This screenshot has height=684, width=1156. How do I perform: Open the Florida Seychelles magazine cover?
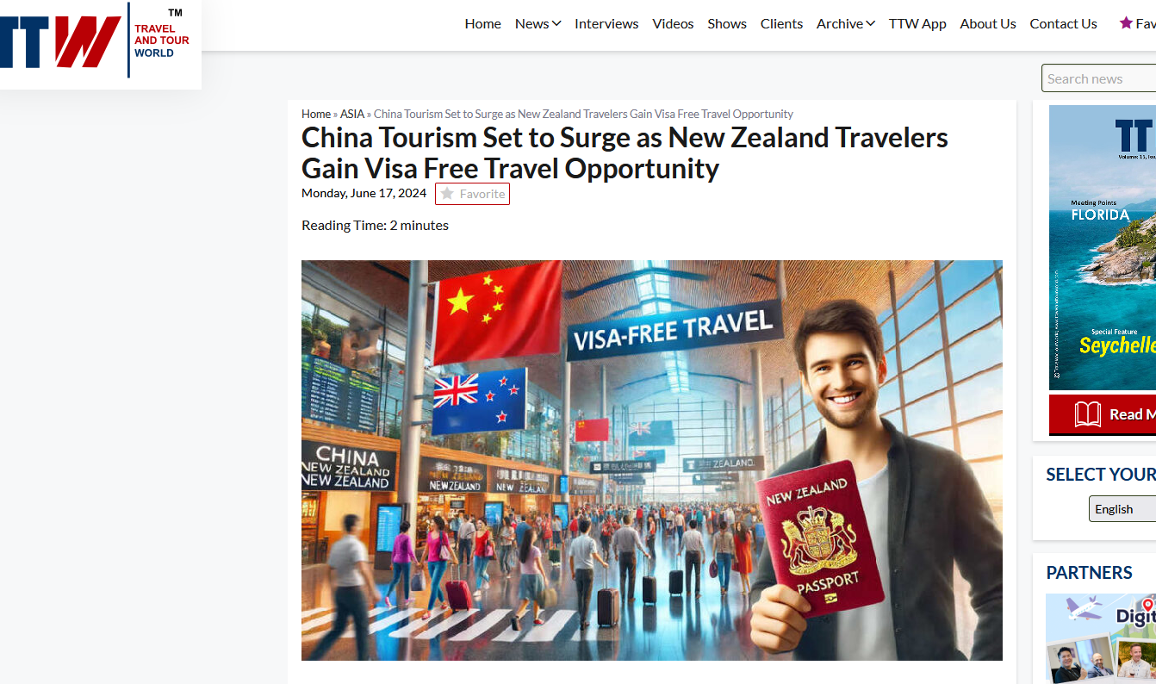point(1103,248)
